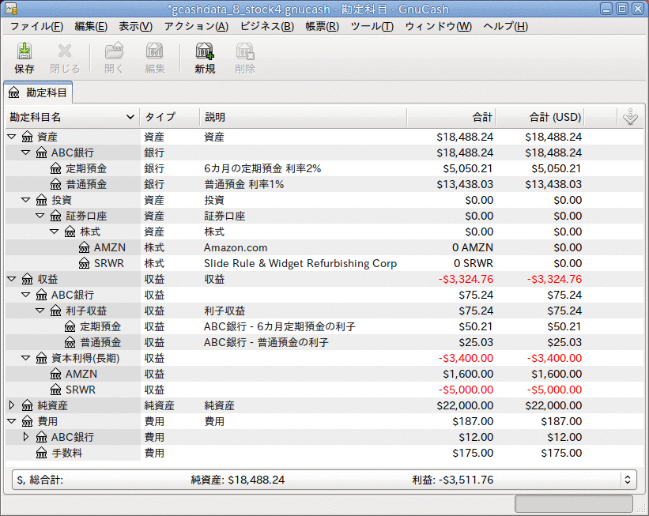The width and height of the screenshot is (649, 516).
Task: Open the 帳票 menu
Action: (x=323, y=26)
